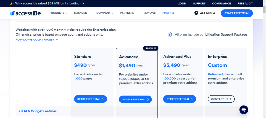Click the Login link
This screenshot has height=118, width=266.
[182, 4]
